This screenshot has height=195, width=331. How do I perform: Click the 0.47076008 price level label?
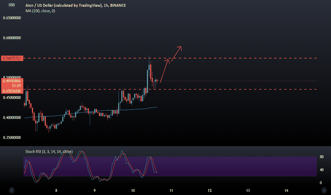tap(12, 91)
